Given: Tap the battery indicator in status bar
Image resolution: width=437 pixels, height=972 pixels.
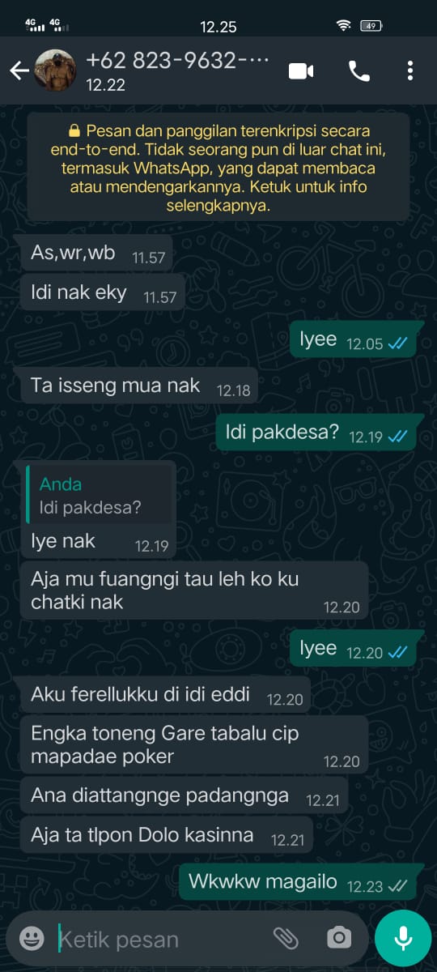Looking at the screenshot, I should (x=371, y=26).
